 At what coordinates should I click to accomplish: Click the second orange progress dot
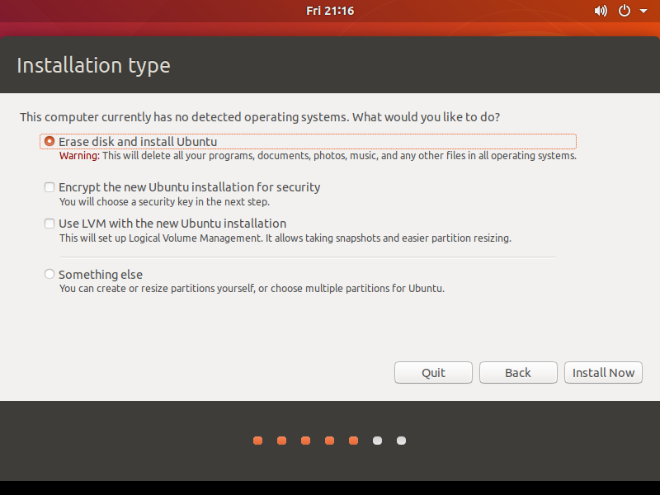pos(281,441)
